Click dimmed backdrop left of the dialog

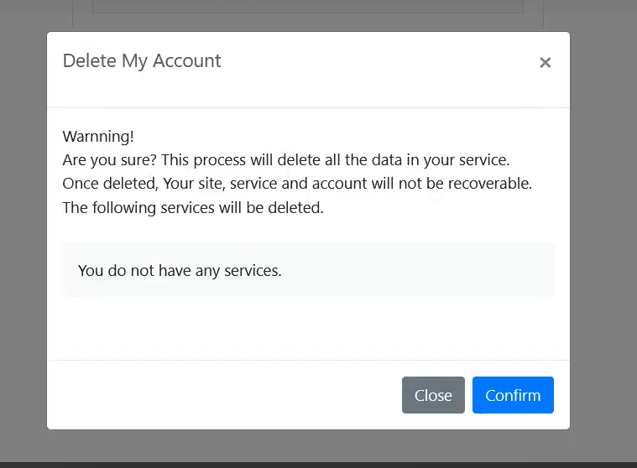point(23,235)
